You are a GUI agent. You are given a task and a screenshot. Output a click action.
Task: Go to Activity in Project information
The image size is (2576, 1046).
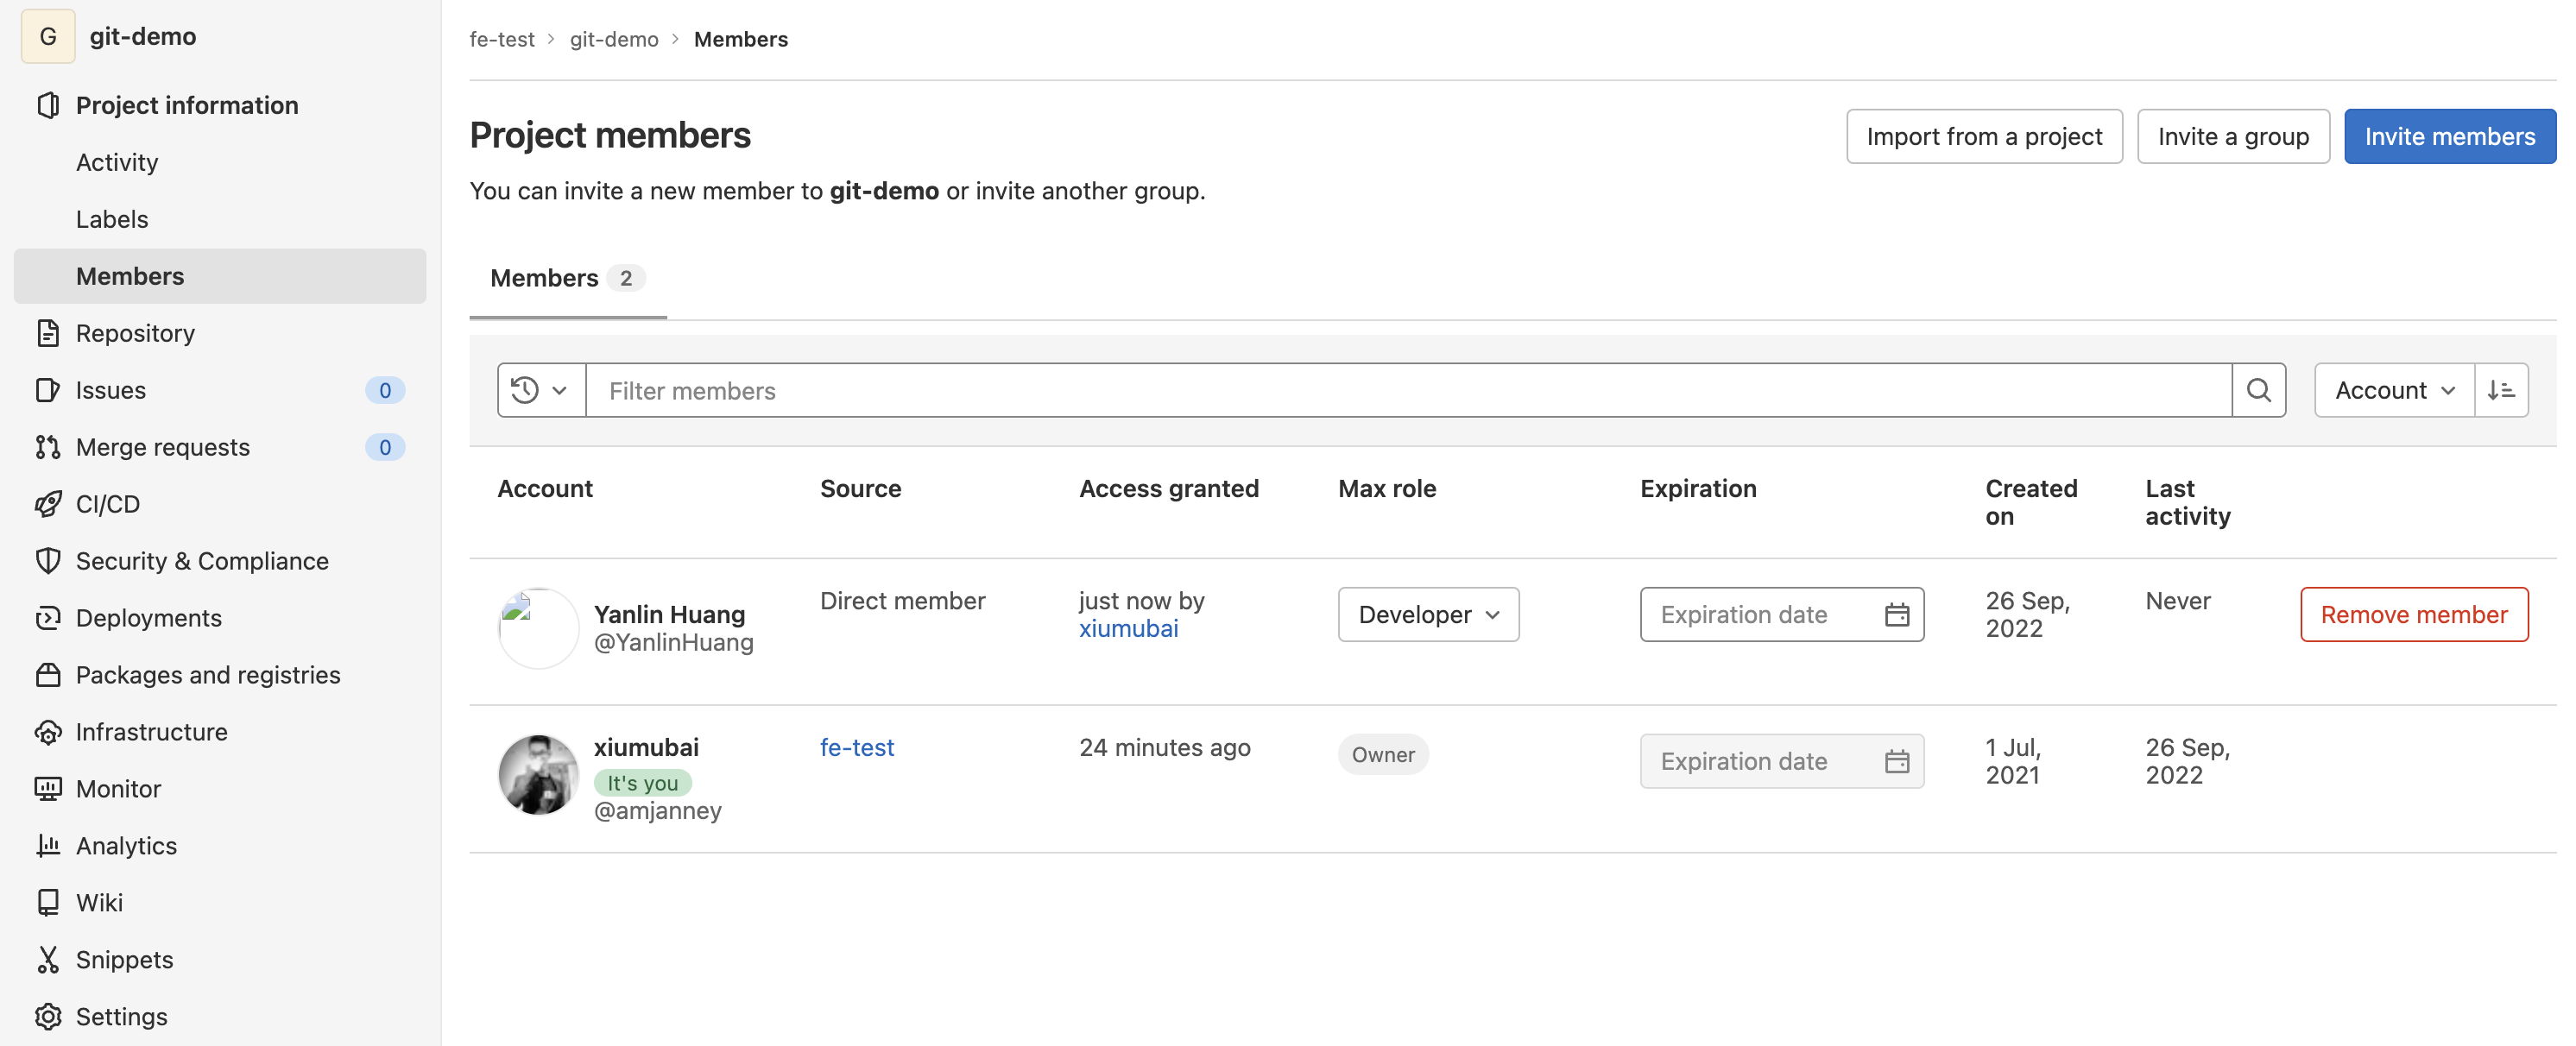coord(117,162)
